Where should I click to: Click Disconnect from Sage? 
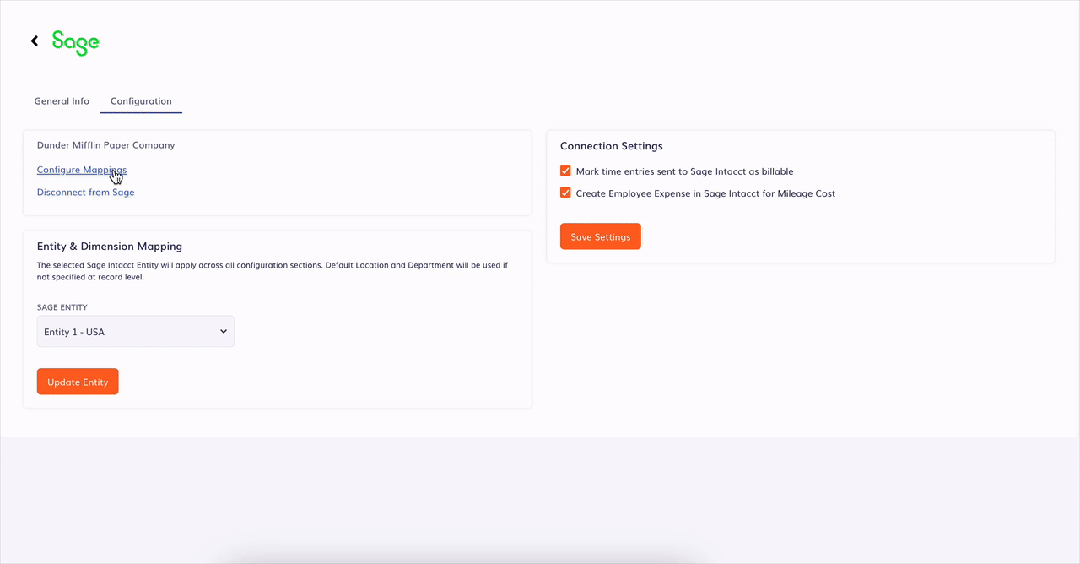[x=85, y=192]
